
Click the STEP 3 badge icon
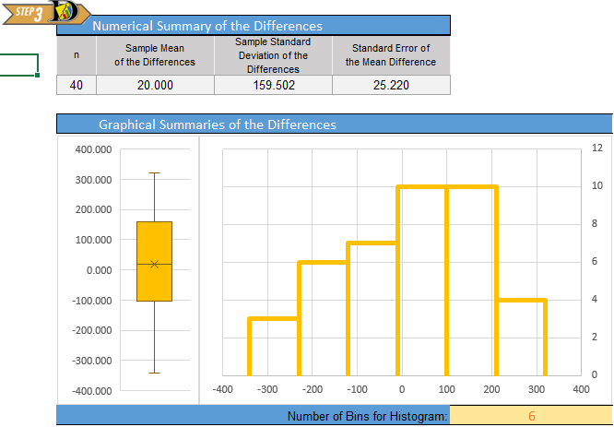[44, 12]
